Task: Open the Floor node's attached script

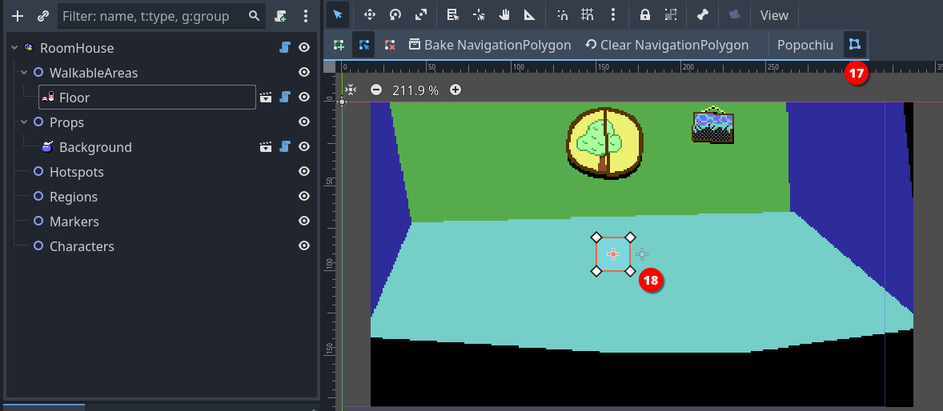Action: (285, 97)
